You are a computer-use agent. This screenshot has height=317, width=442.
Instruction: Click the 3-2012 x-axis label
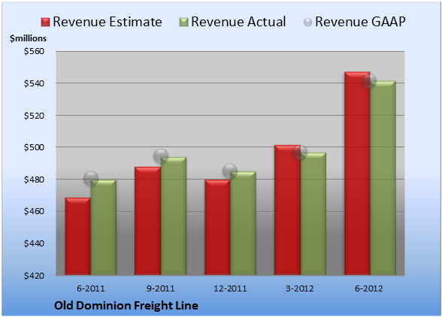[x=300, y=288]
